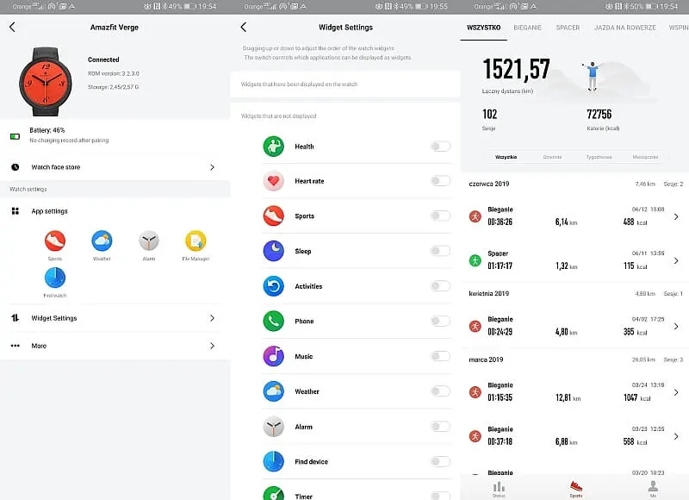689x500 pixels.
Task: Tap the Find watch app icon
Action: click(55, 278)
